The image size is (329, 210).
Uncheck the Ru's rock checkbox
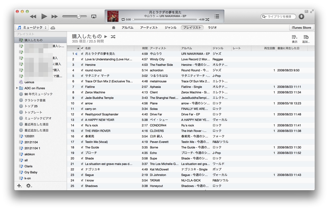pos(82,125)
